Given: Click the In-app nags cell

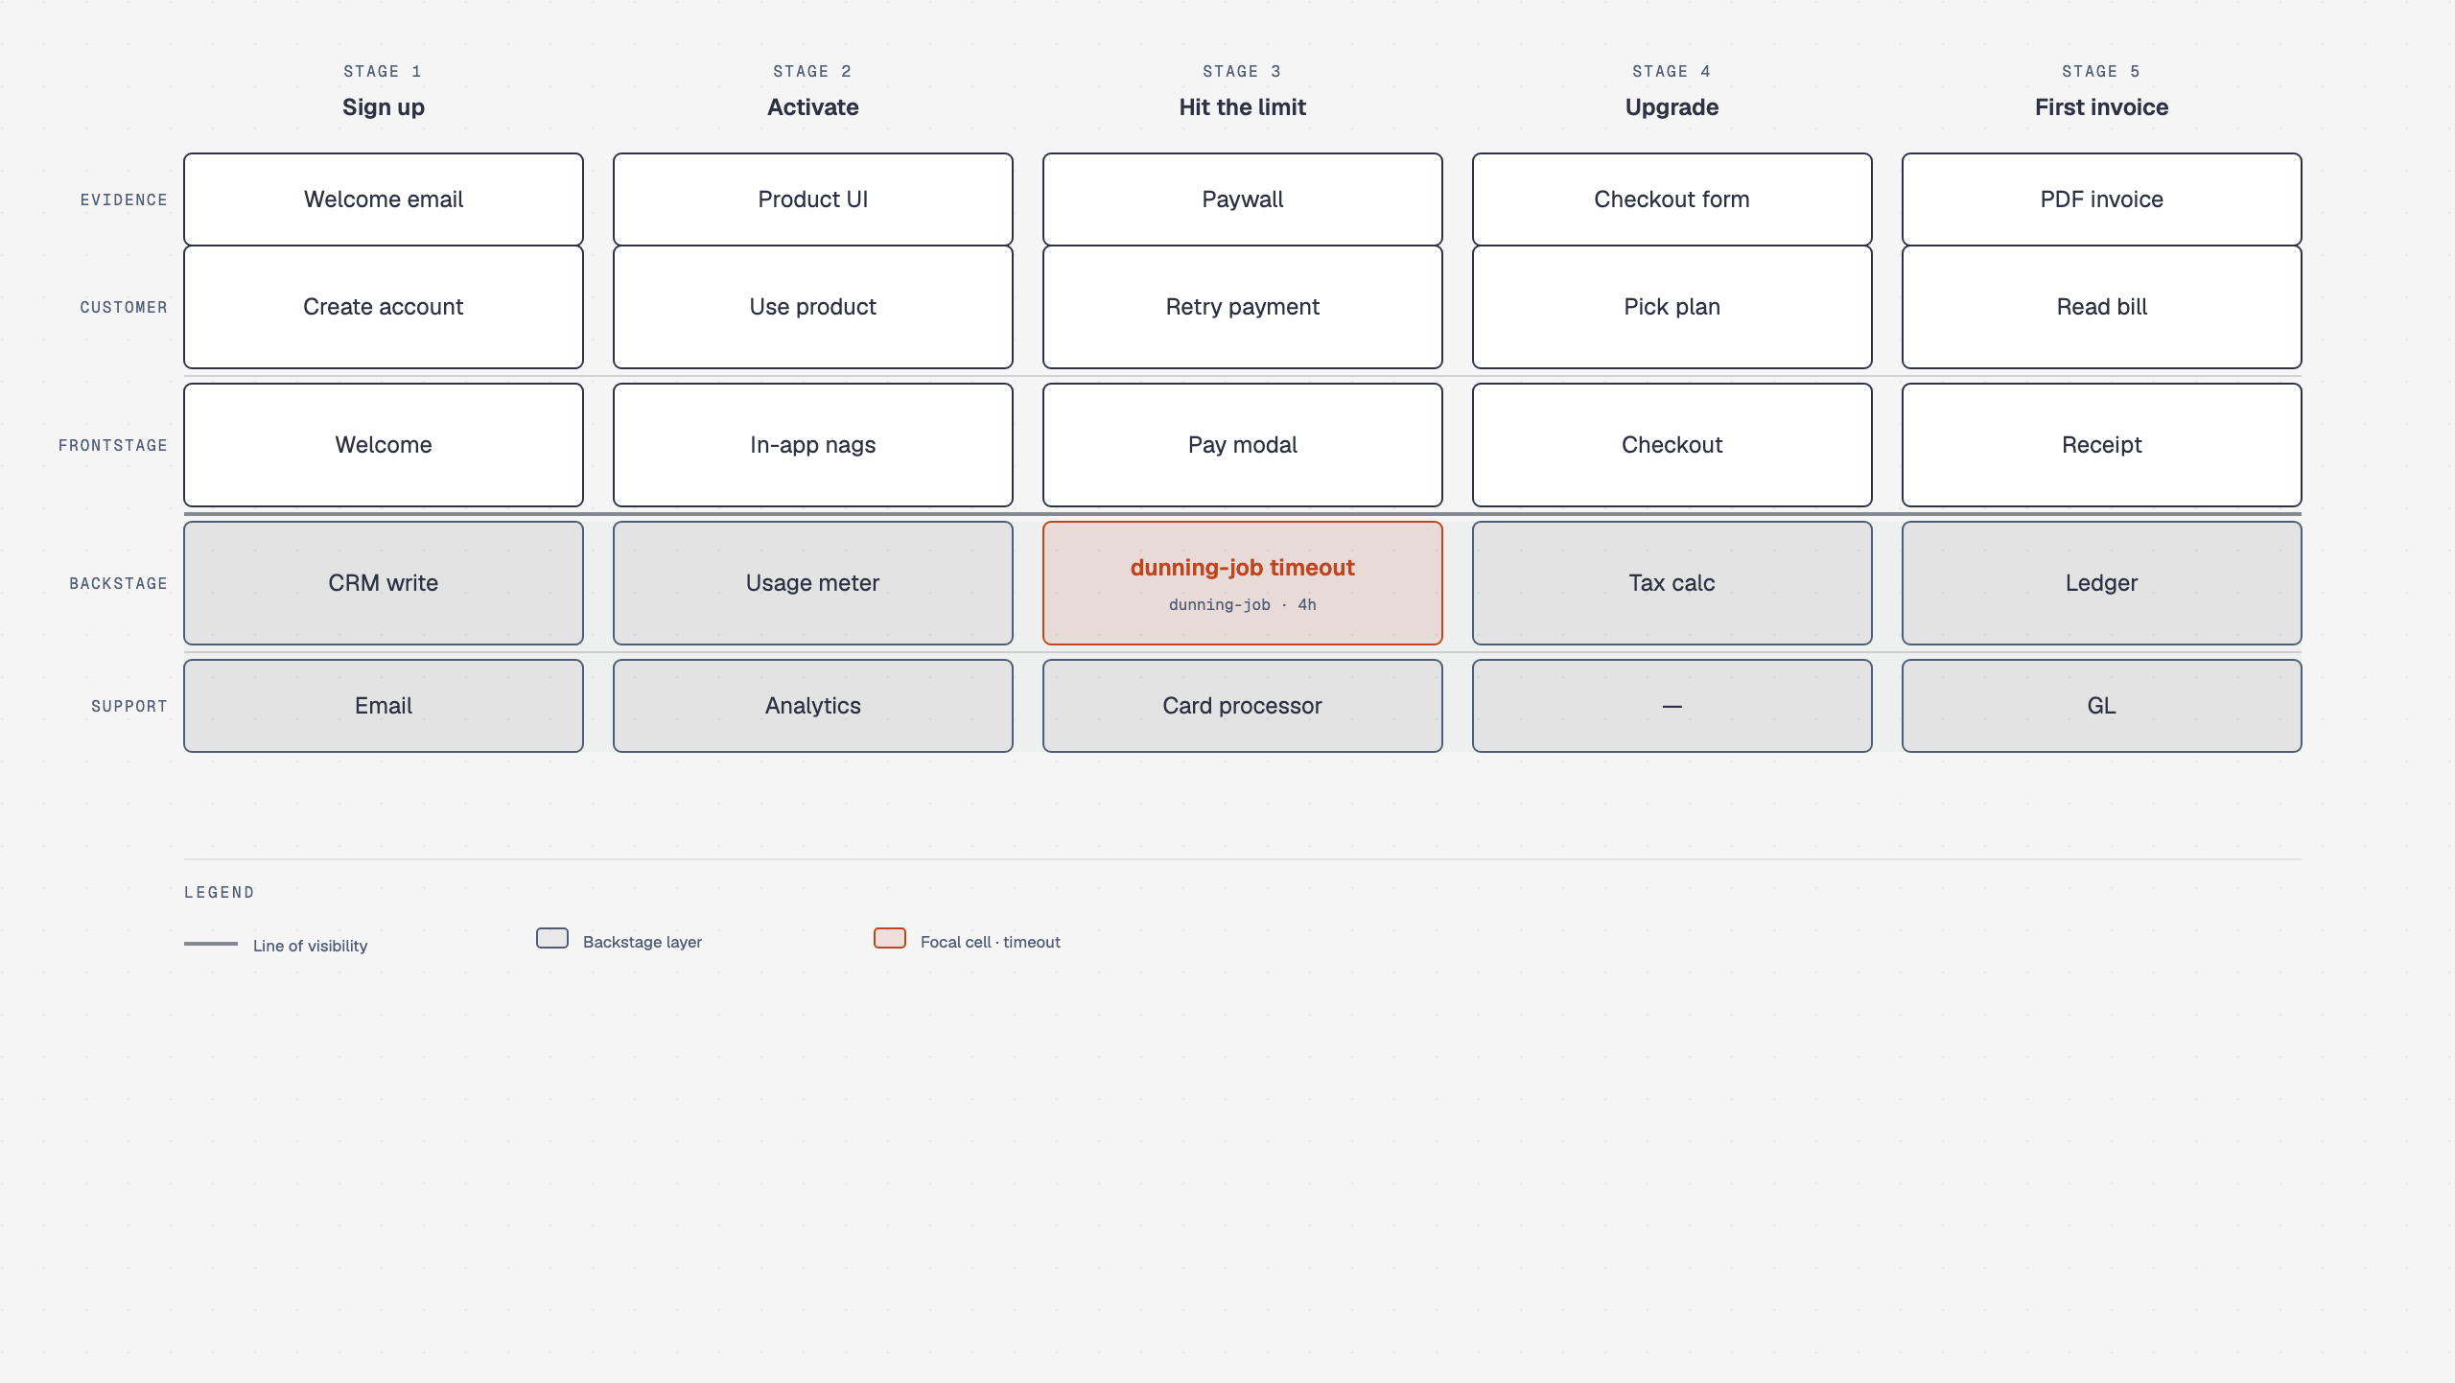Looking at the screenshot, I should (x=813, y=445).
